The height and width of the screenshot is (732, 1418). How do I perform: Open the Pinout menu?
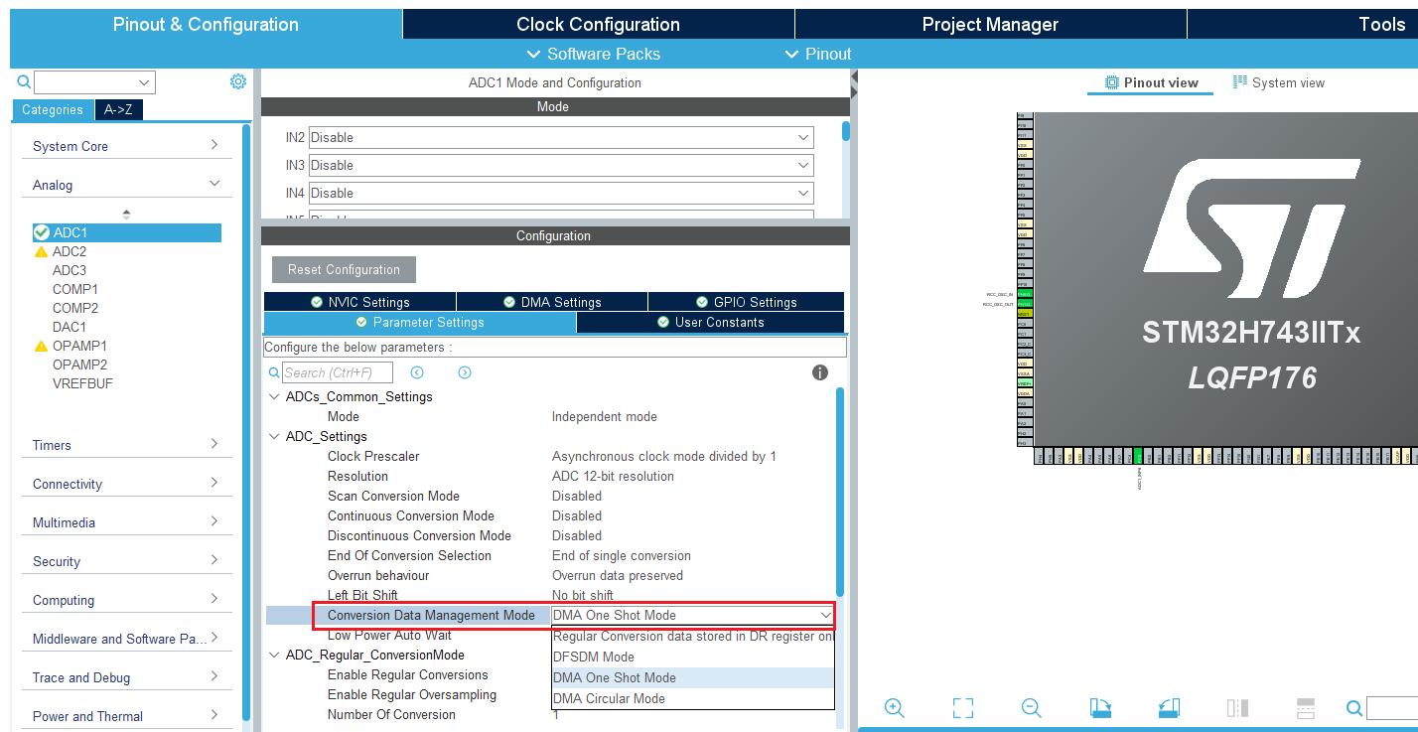[x=818, y=54]
